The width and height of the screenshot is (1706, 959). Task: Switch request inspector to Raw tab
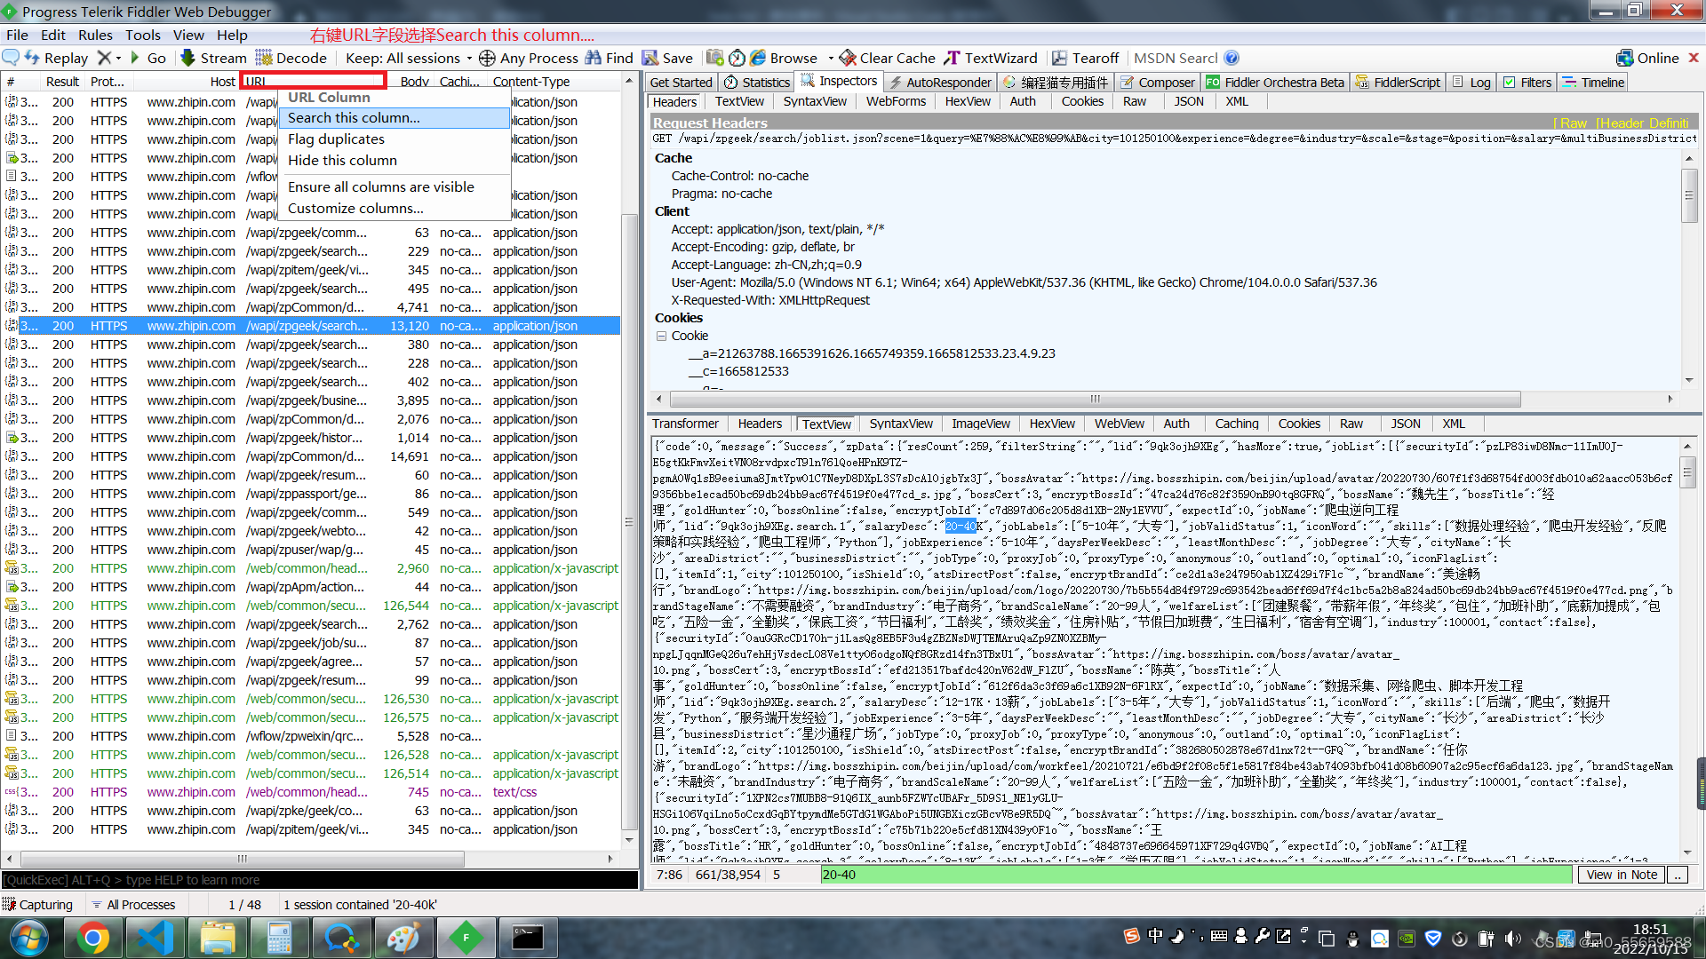[x=1135, y=101]
